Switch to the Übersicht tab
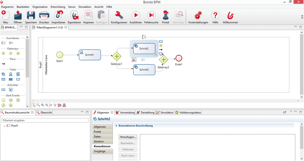This screenshot has width=304, height=161. tap(44, 113)
